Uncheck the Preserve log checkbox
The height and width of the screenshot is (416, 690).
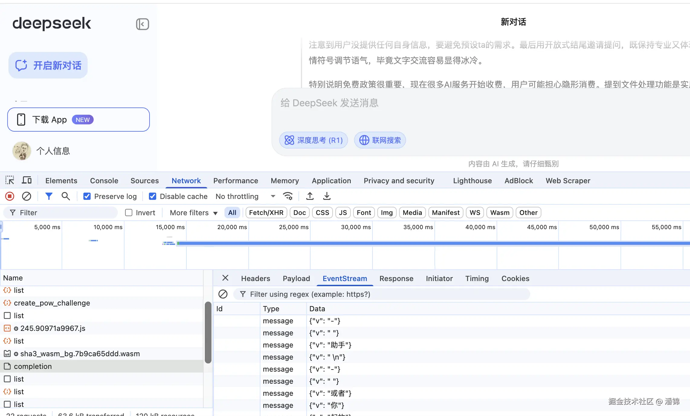tap(87, 197)
